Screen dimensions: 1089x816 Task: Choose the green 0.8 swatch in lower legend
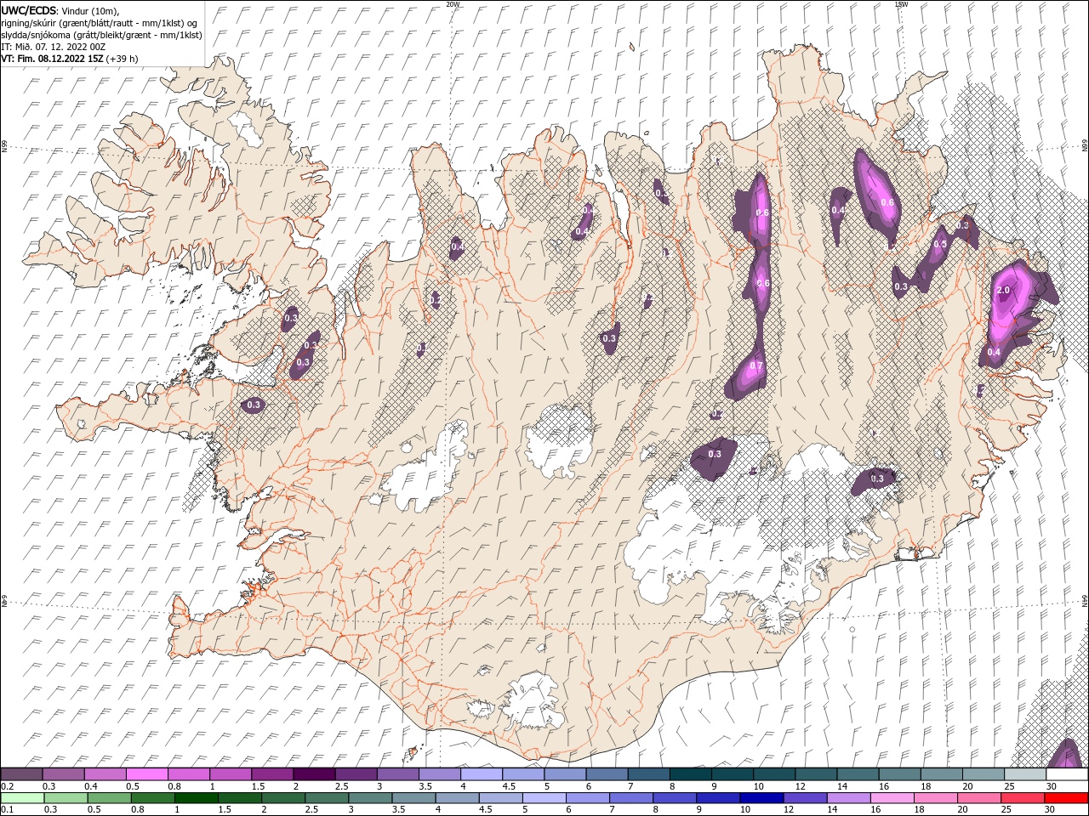click(152, 798)
